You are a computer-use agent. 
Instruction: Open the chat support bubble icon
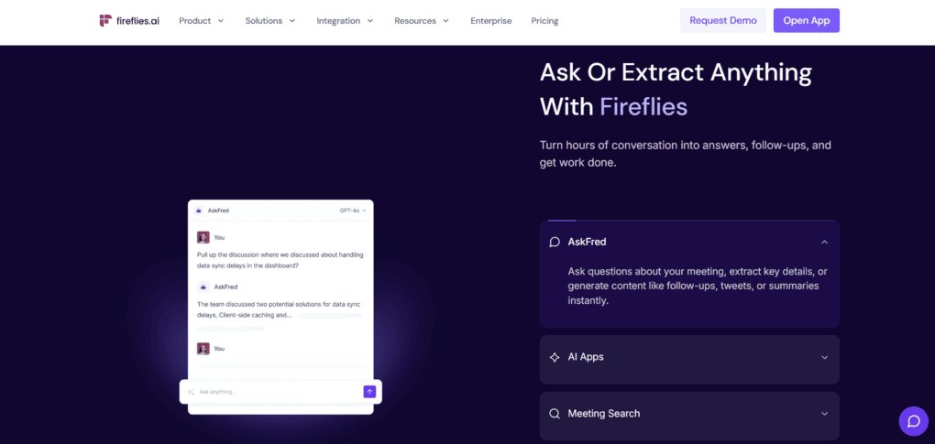click(x=913, y=421)
